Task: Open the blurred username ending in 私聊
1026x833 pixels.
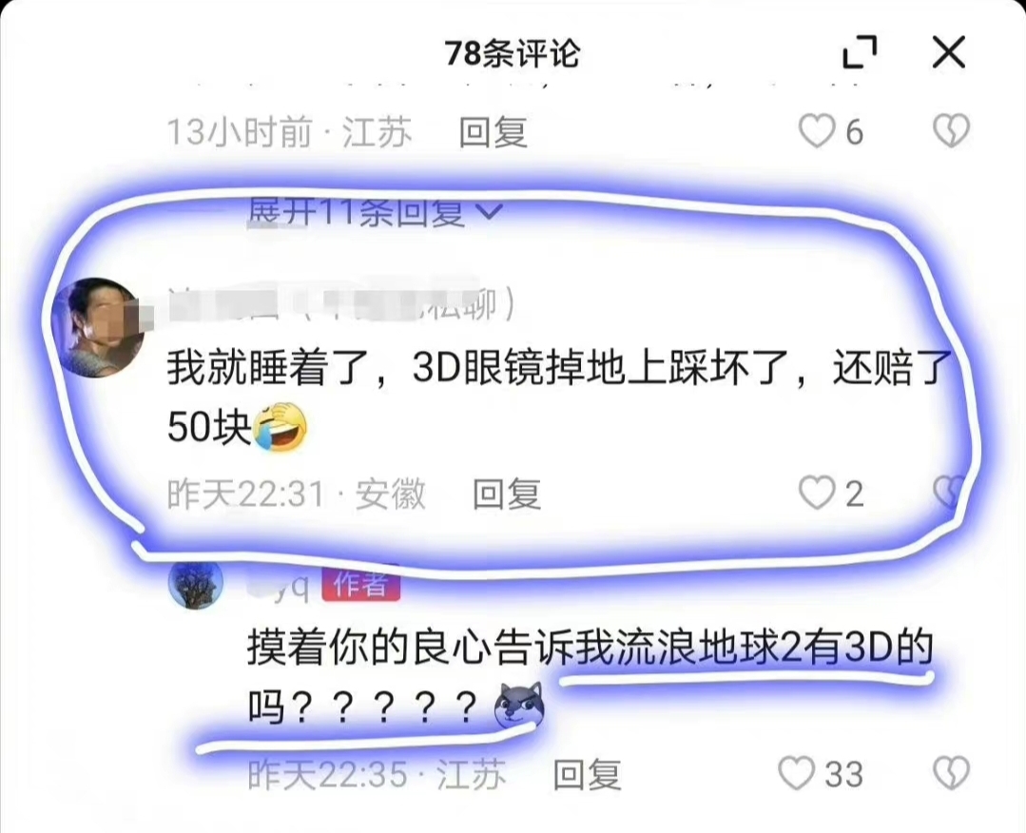Action: (340, 305)
